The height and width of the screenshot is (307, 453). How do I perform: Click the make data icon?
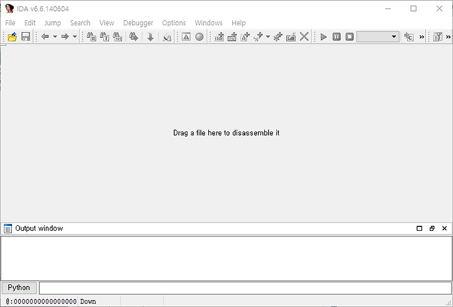232,36
